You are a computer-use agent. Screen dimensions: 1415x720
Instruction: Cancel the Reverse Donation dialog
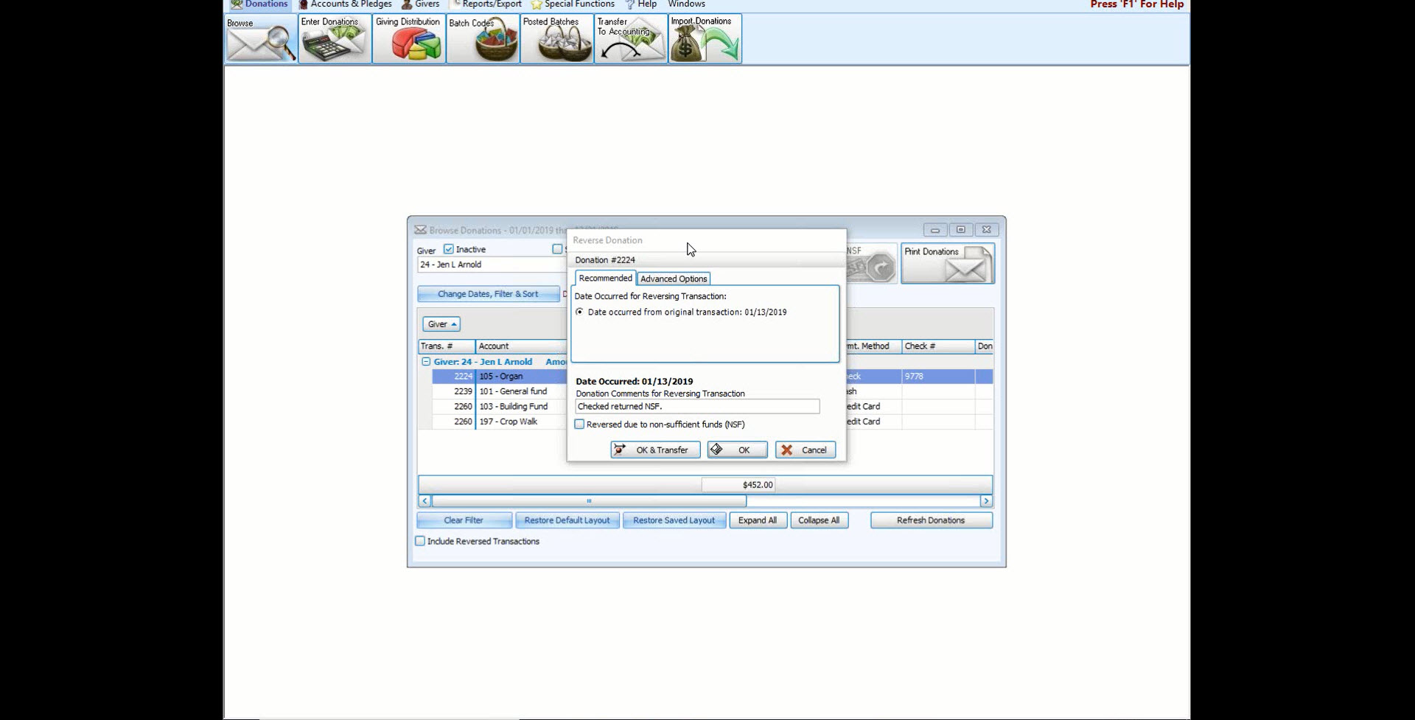tap(805, 450)
